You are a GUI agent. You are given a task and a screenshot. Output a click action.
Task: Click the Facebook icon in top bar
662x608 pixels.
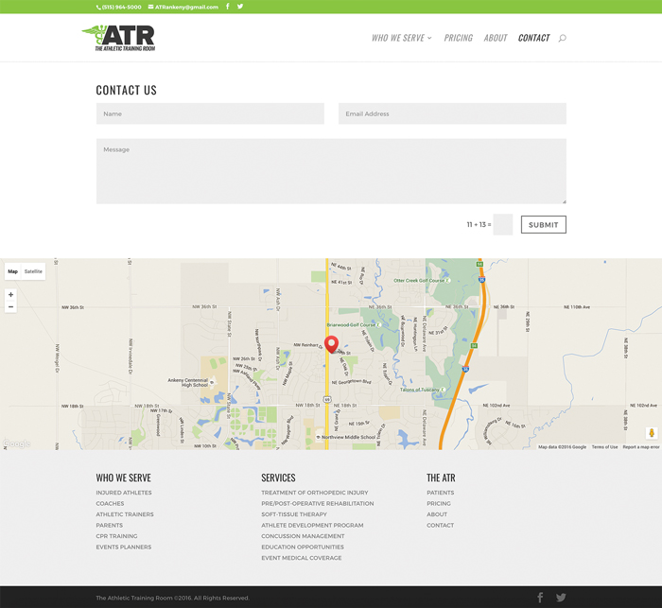click(x=228, y=7)
